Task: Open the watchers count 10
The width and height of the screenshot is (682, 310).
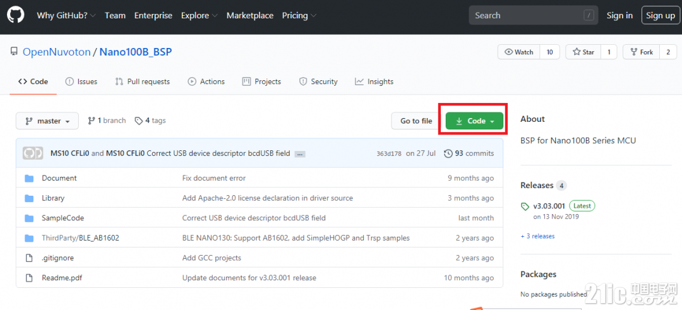Action: (x=550, y=52)
